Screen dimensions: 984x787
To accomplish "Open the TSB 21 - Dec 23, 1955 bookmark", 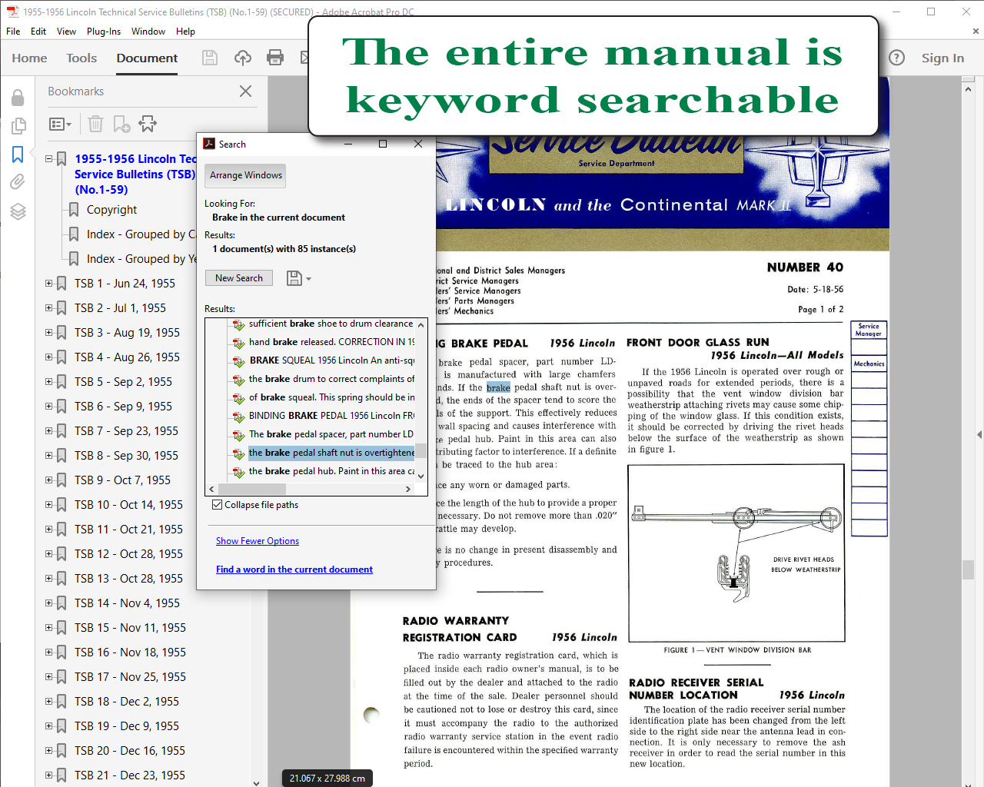I will pyautogui.click(x=129, y=775).
